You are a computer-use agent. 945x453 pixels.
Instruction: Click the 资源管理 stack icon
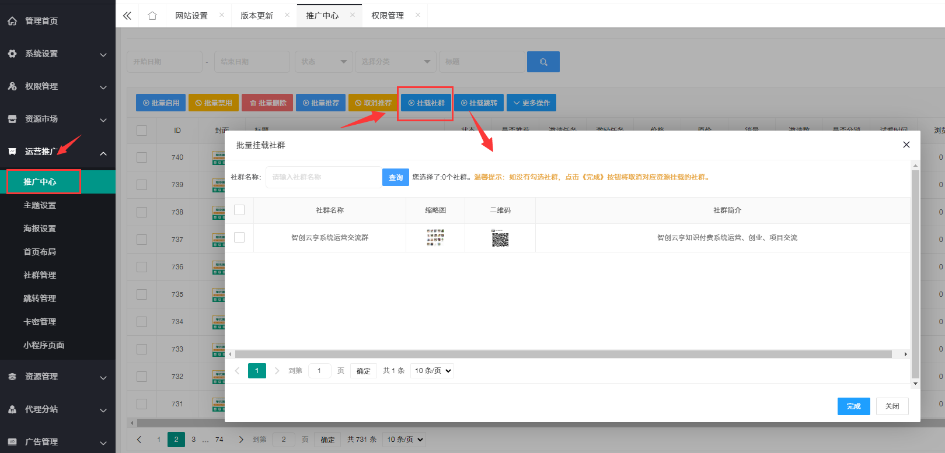coord(12,377)
